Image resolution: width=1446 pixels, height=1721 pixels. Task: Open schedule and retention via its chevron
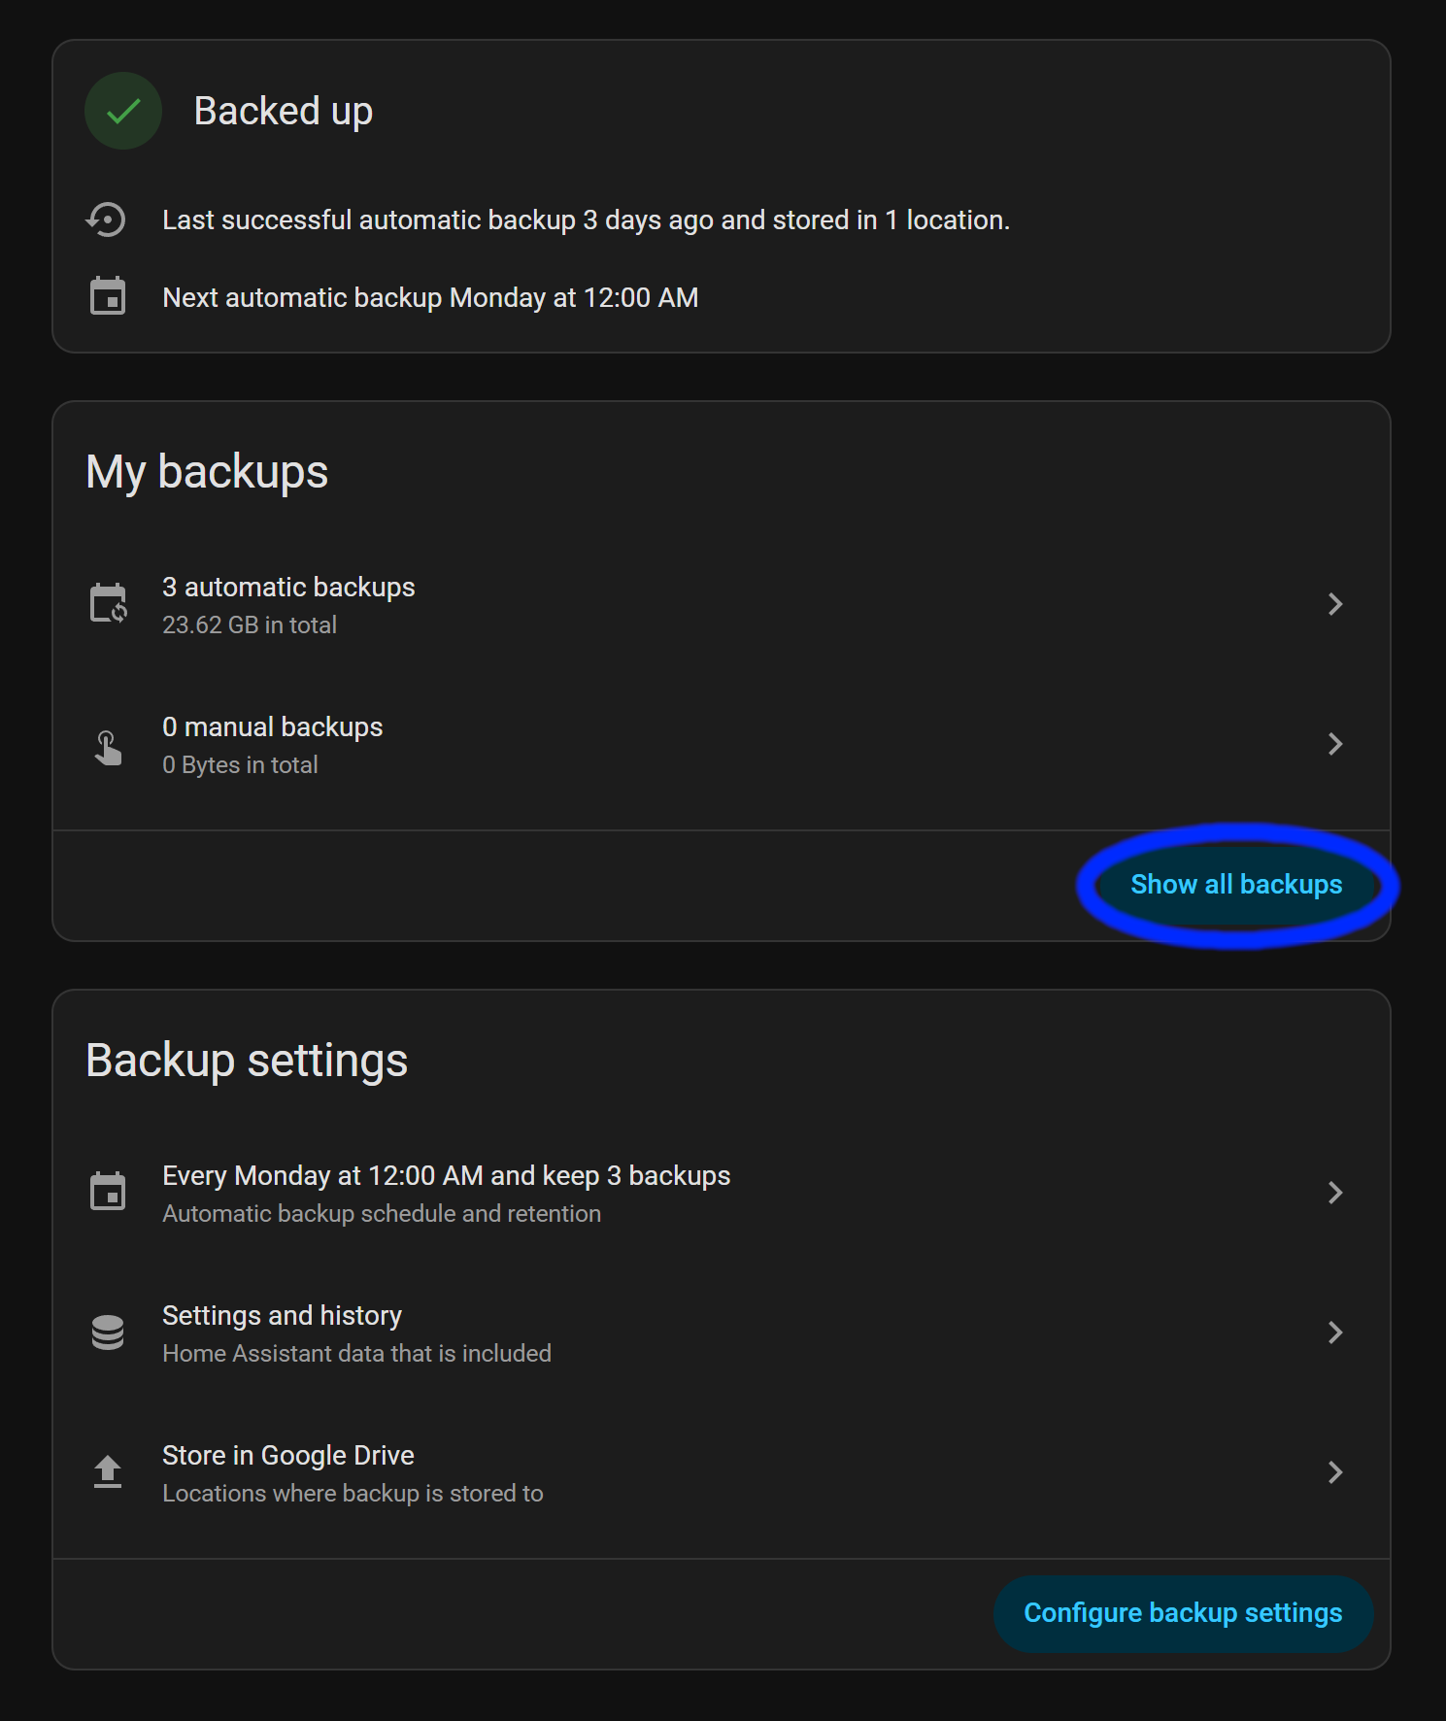1335,1193
